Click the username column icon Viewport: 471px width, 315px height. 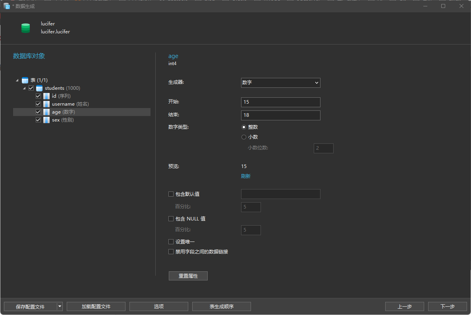(x=46, y=104)
